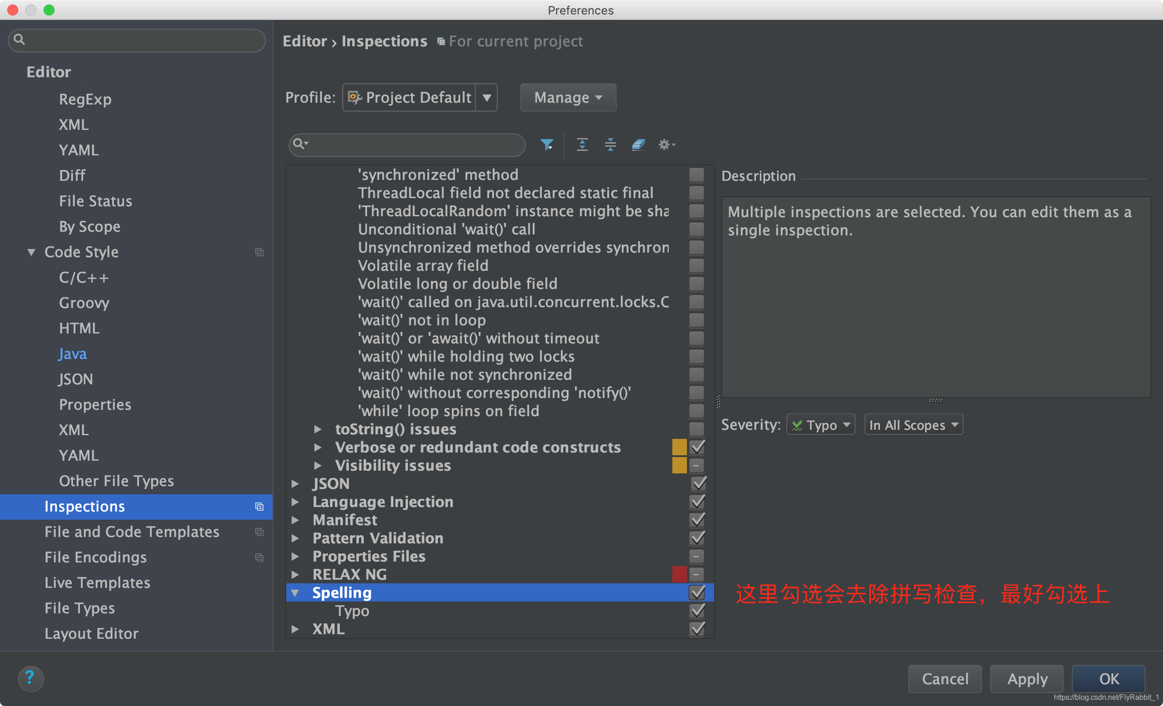Click yellow severity swatch for Visibility issues
Screen dimensions: 1163x706
[x=679, y=465]
